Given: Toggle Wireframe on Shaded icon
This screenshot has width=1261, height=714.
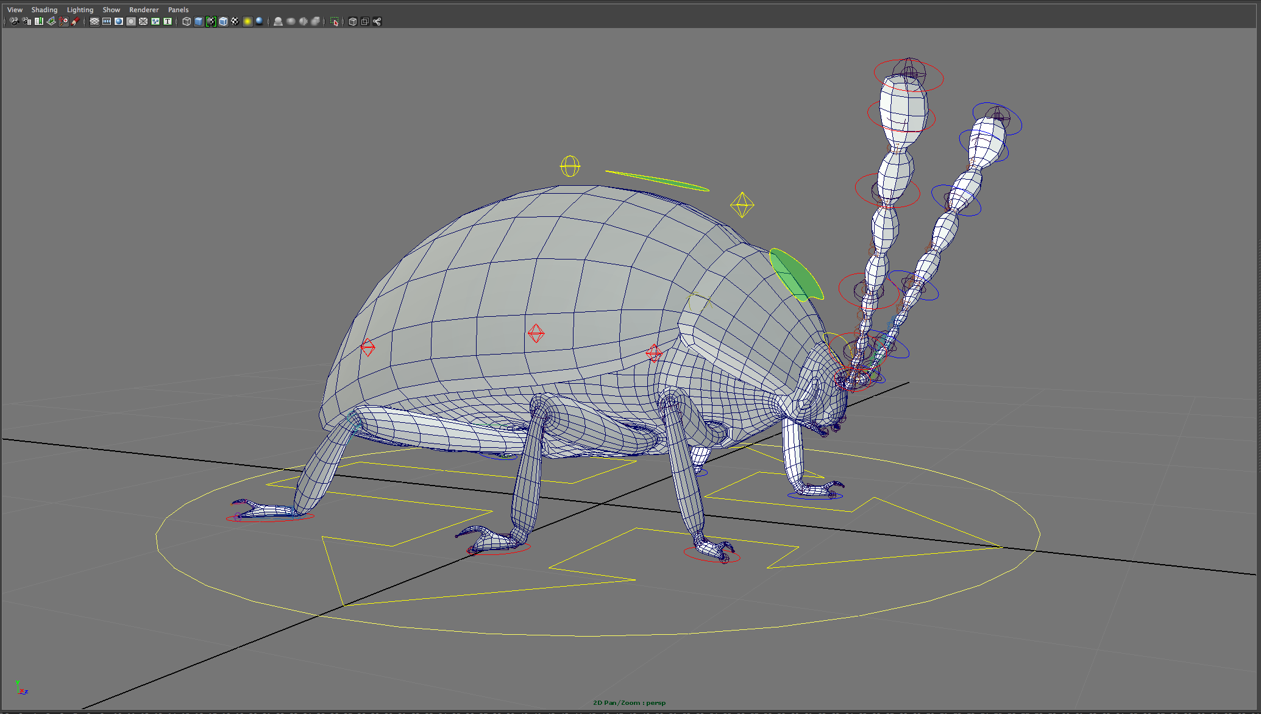Looking at the screenshot, I should (x=223, y=21).
